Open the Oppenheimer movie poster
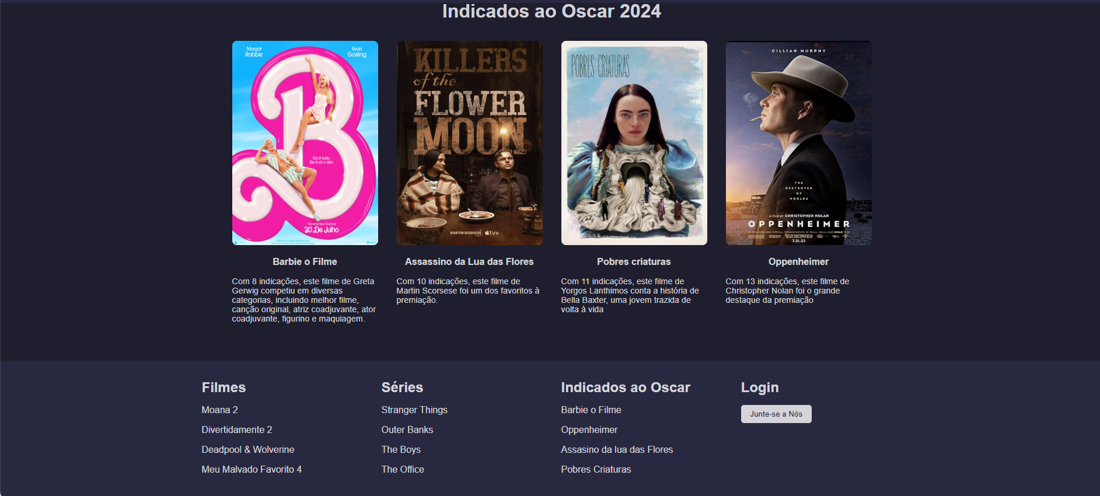Image resolution: width=1100 pixels, height=496 pixels. click(x=798, y=143)
